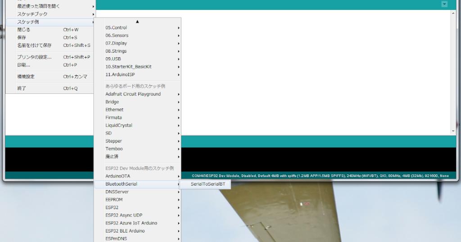Click the editor scrollbar's down arrow
The image size is (461, 242).
coord(453,131)
